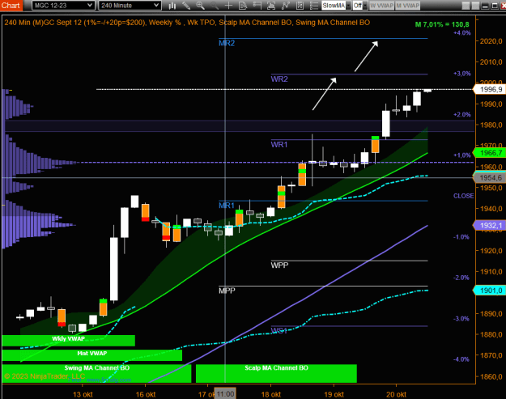Open the Off dropdown in toolbar
The image size is (506, 399).
(x=360, y=6)
